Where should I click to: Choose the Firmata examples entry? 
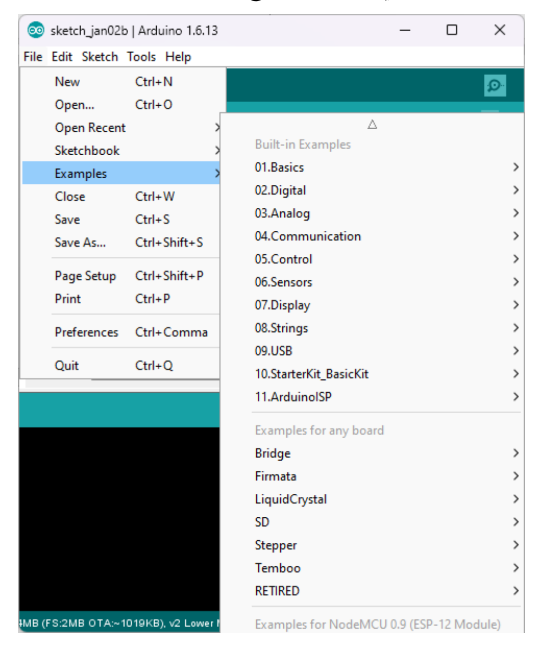275,476
